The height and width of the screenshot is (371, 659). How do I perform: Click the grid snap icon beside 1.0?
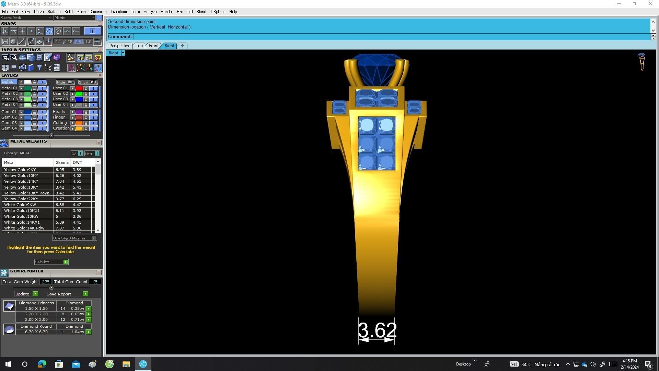(97, 42)
